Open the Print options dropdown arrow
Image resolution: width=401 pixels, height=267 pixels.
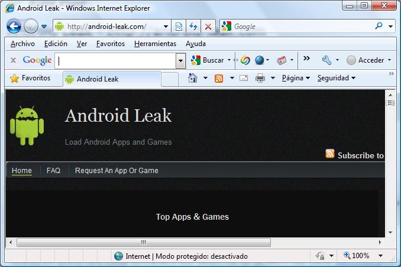click(273, 78)
